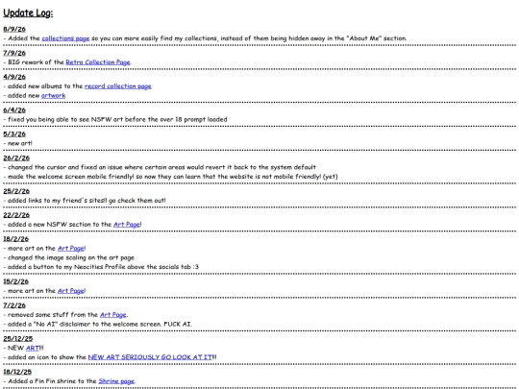Open the Shrine page link
519x389 pixels.
click(116, 381)
